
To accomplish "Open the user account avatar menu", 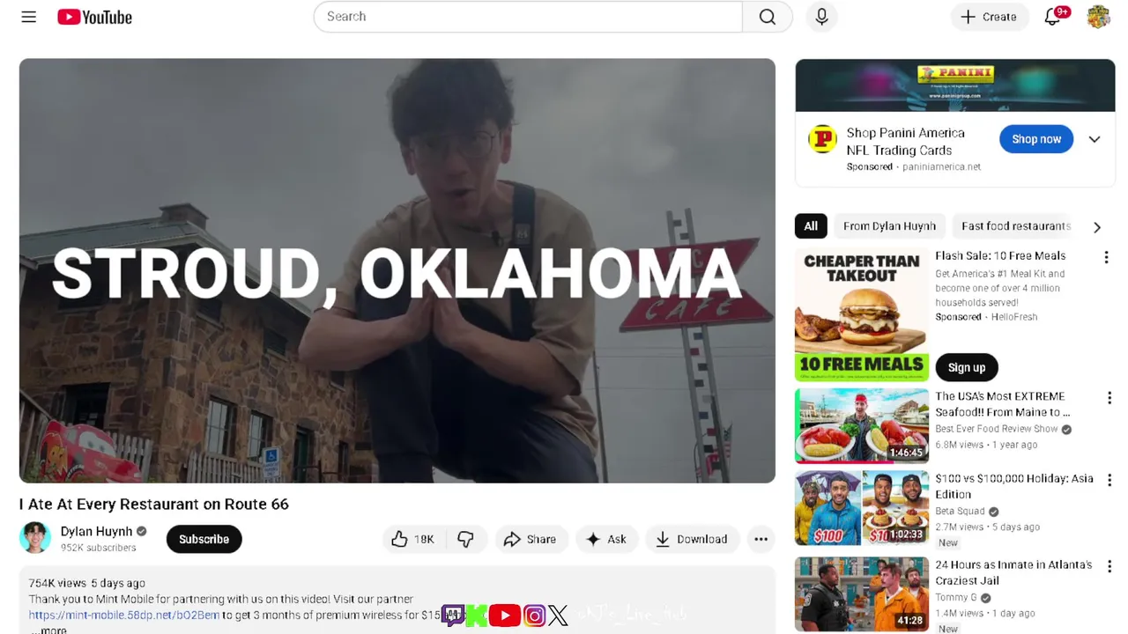I will tap(1098, 17).
